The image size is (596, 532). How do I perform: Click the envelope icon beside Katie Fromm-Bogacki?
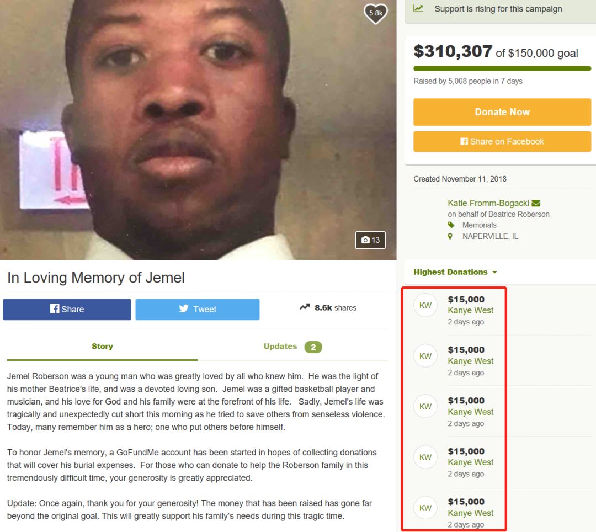click(536, 203)
